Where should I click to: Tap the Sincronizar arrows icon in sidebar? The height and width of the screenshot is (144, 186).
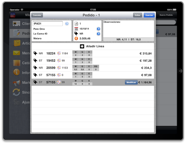coord(16,92)
